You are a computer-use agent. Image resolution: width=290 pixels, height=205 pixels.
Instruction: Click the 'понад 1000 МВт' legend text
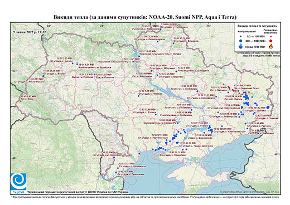click(x=255, y=46)
